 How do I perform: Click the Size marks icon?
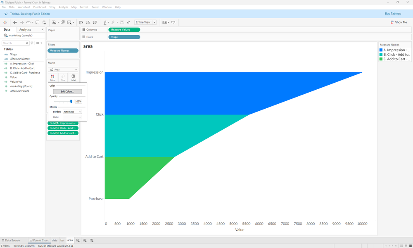pos(63,75)
